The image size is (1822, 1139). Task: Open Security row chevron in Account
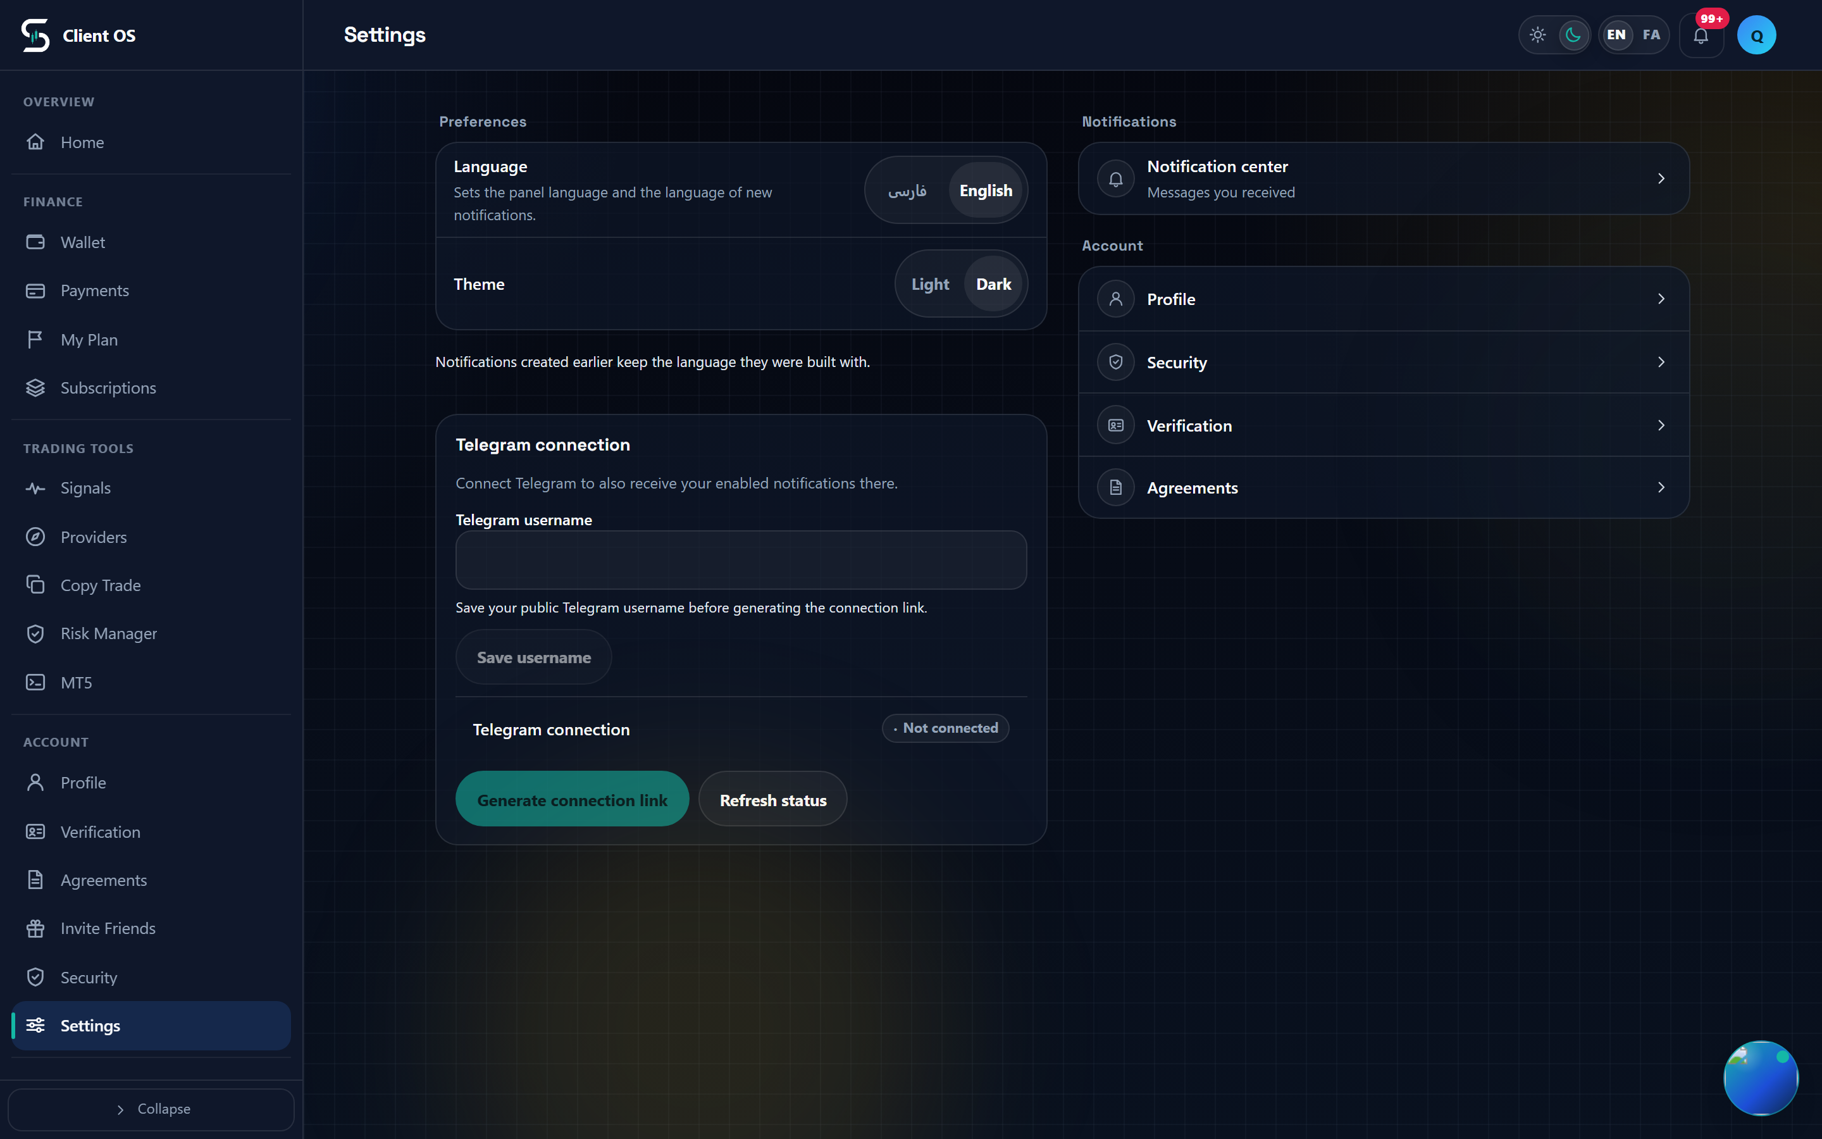[x=1661, y=363]
